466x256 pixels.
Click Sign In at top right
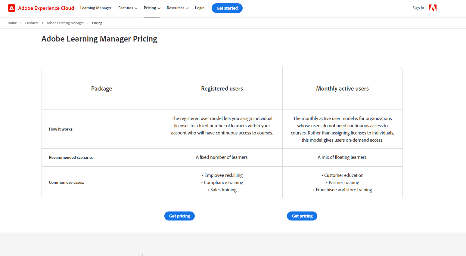point(418,8)
